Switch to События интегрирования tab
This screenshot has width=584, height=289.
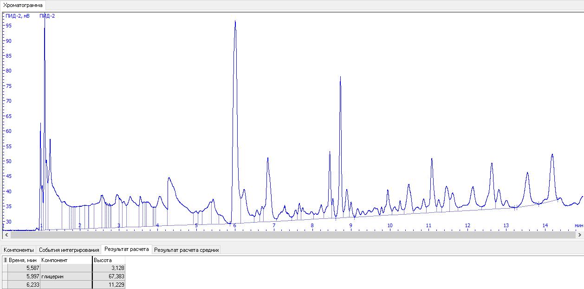[69, 250]
